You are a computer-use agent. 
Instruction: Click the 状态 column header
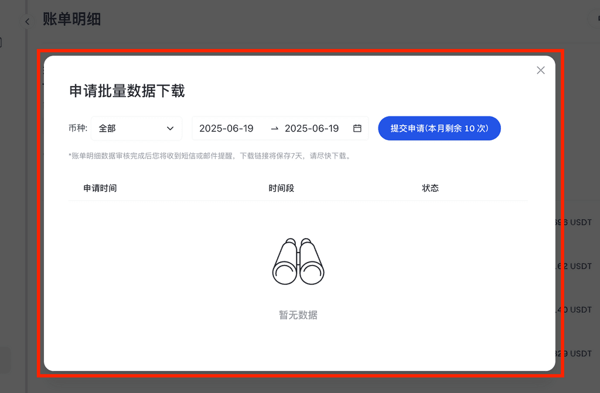(430, 188)
